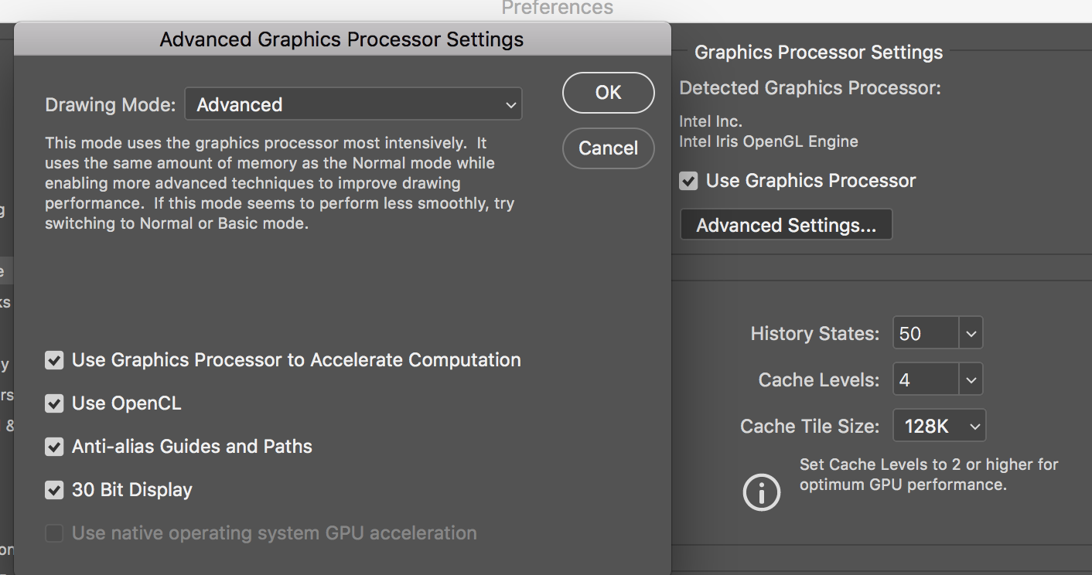Open the Cache Levels dropdown arrow

(971, 380)
